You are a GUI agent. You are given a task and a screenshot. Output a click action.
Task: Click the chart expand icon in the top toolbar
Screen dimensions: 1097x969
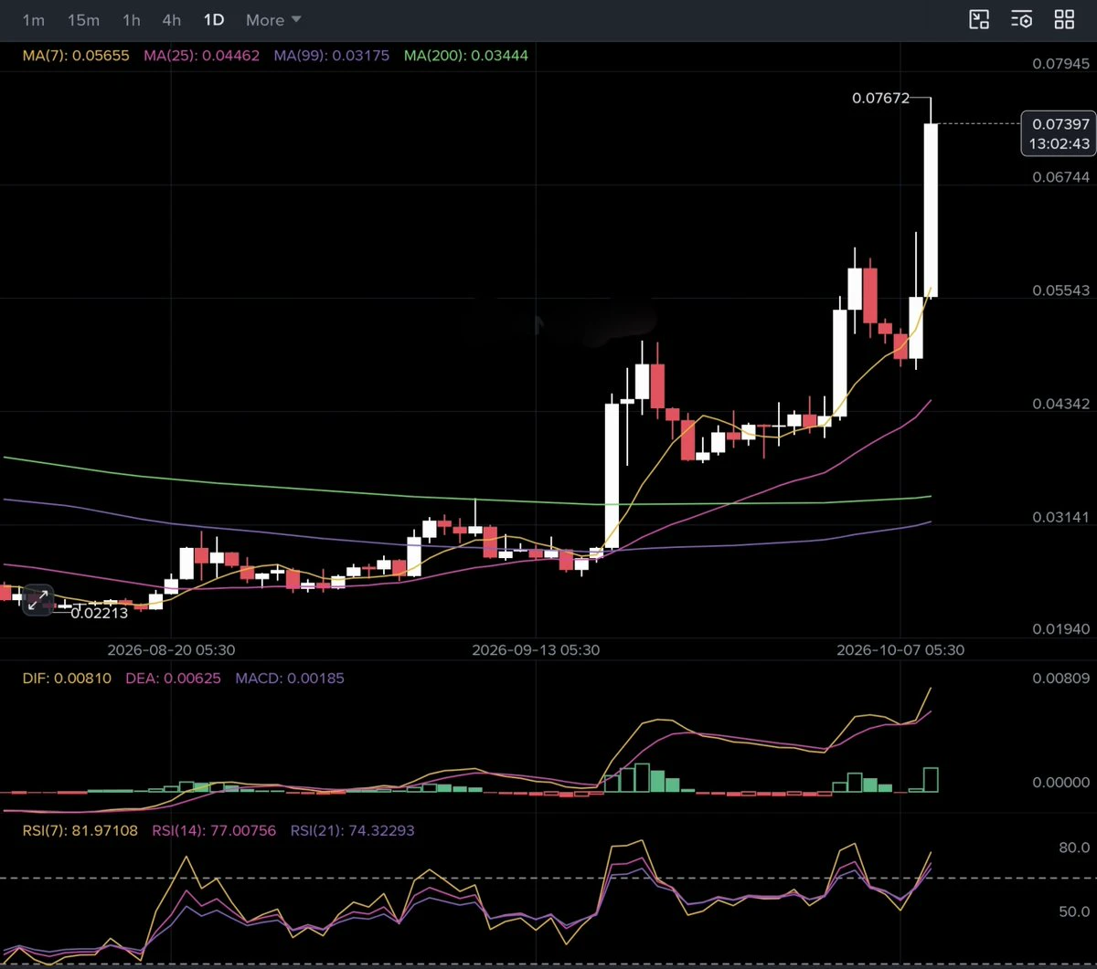pyautogui.click(x=979, y=19)
